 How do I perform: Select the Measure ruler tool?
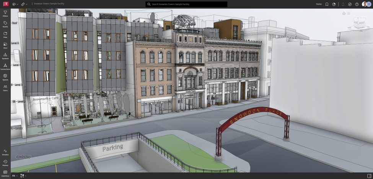[23, 4]
